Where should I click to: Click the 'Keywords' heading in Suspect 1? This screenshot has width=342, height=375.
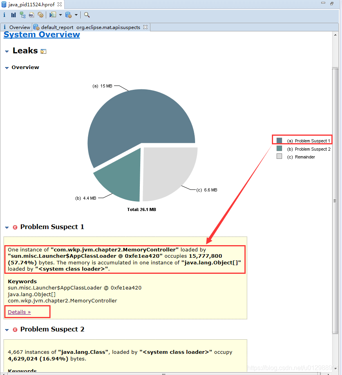(22, 281)
